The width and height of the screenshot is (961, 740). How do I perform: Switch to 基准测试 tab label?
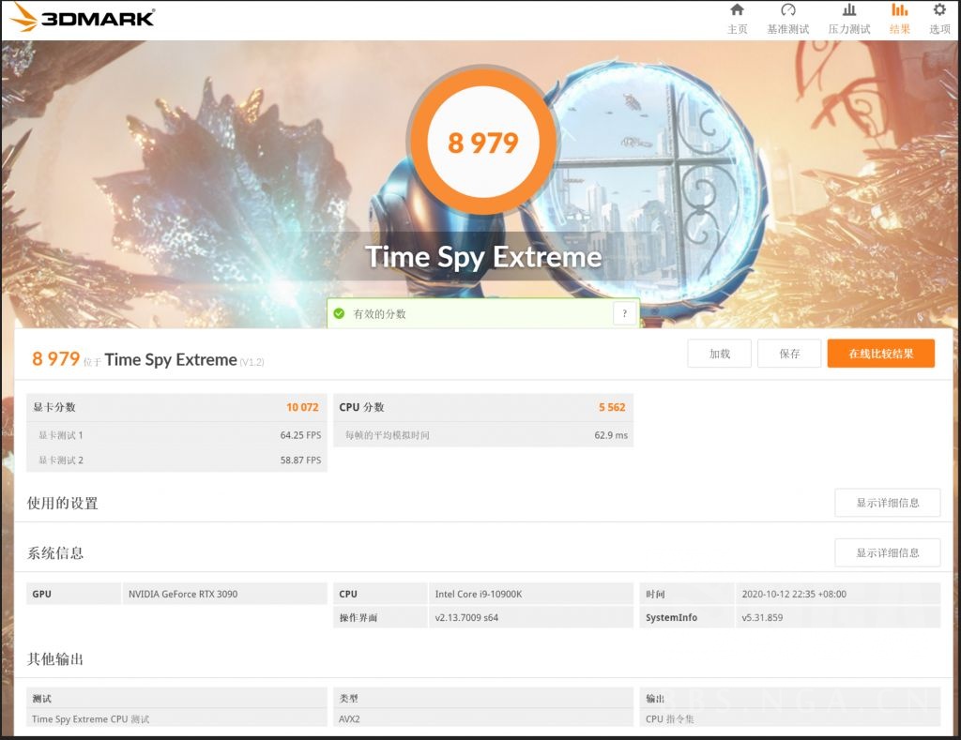(x=788, y=29)
